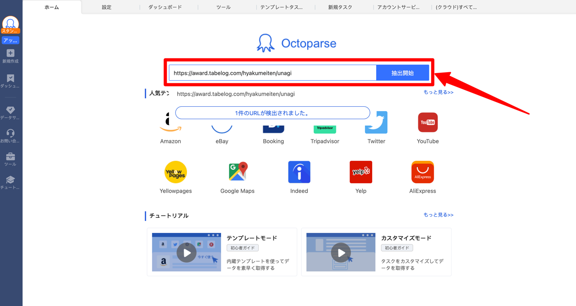The image size is (576, 306).
Task: Play the テンプレートモード tutorial video
Action: point(187,252)
